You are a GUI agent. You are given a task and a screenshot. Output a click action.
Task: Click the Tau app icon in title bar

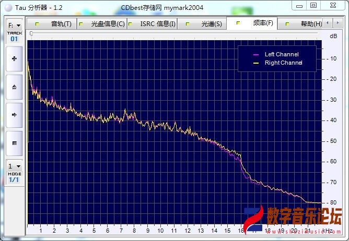point(8,8)
